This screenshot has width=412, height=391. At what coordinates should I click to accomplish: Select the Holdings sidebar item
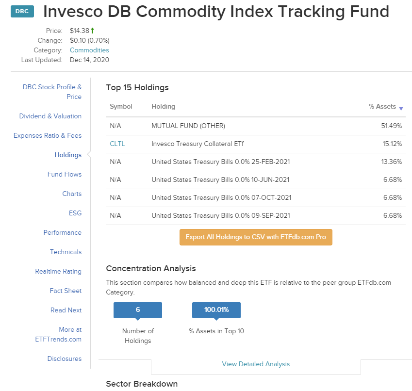click(68, 155)
